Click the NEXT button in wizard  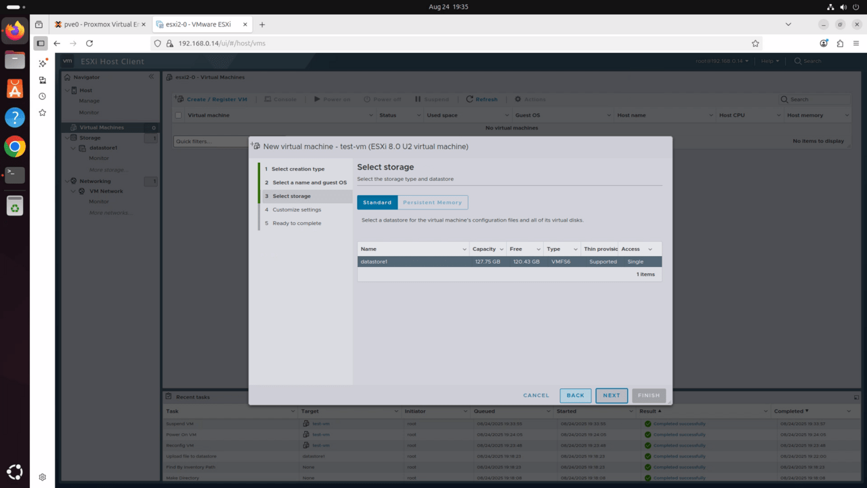coord(612,395)
